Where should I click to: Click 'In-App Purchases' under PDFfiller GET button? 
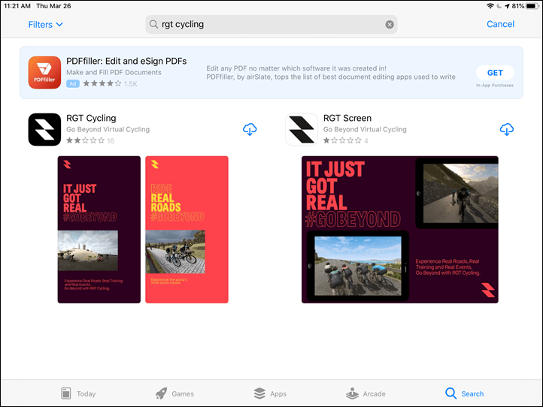tap(495, 86)
